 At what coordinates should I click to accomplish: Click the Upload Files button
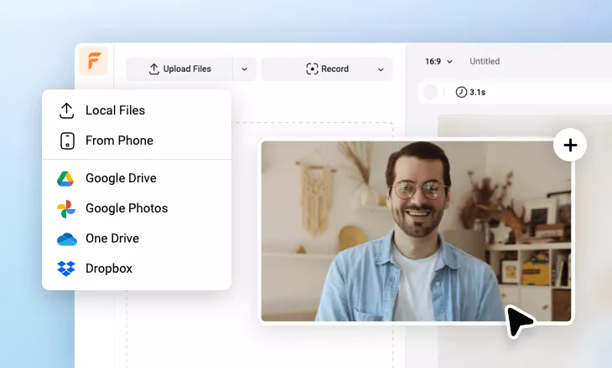179,69
